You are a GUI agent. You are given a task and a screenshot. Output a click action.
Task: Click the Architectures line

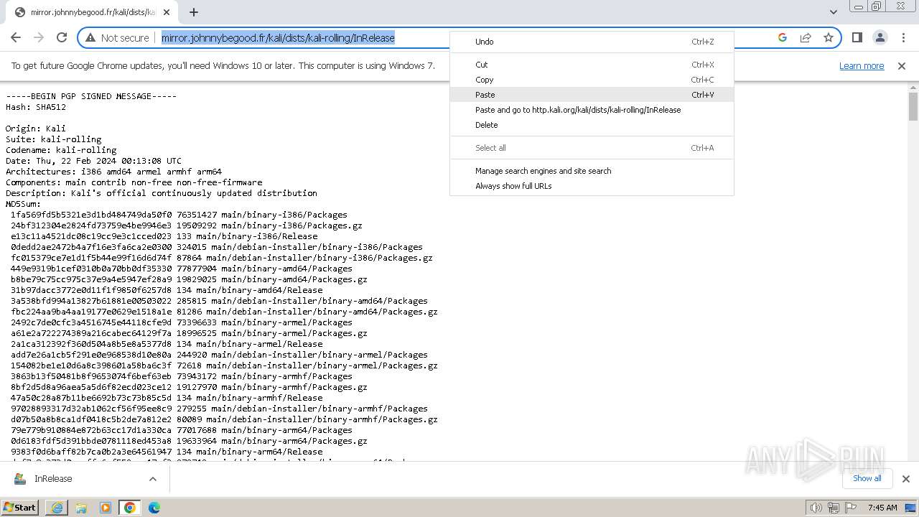coord(114,172)
